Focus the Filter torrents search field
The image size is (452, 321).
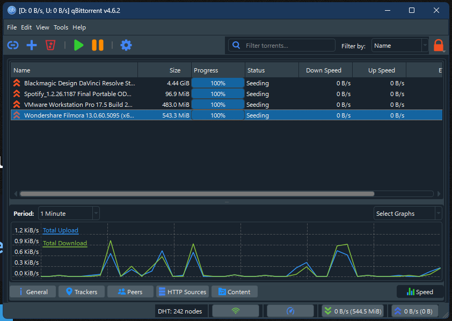coord(282,46)
